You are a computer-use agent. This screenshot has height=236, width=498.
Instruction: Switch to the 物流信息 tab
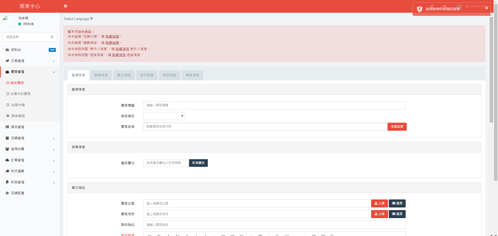coord(169,75)
